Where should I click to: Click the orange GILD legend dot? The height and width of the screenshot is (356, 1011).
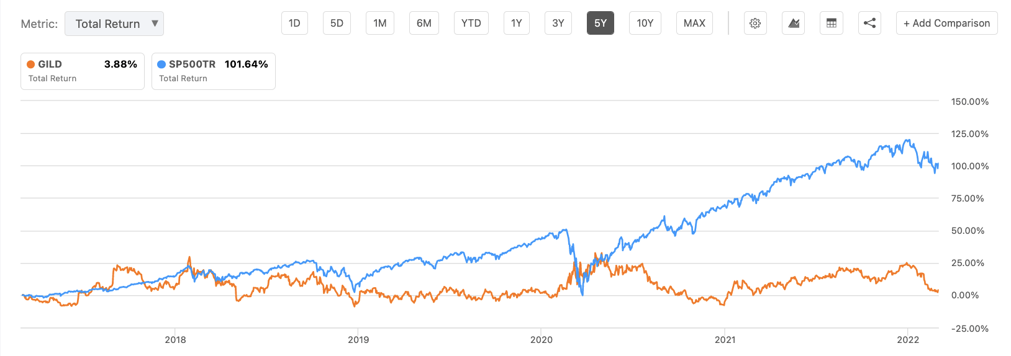(x=30, y=65)
